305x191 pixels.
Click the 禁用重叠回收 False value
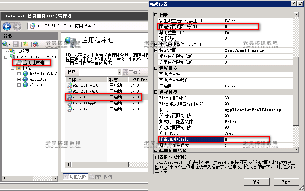(x=230, y=32)
